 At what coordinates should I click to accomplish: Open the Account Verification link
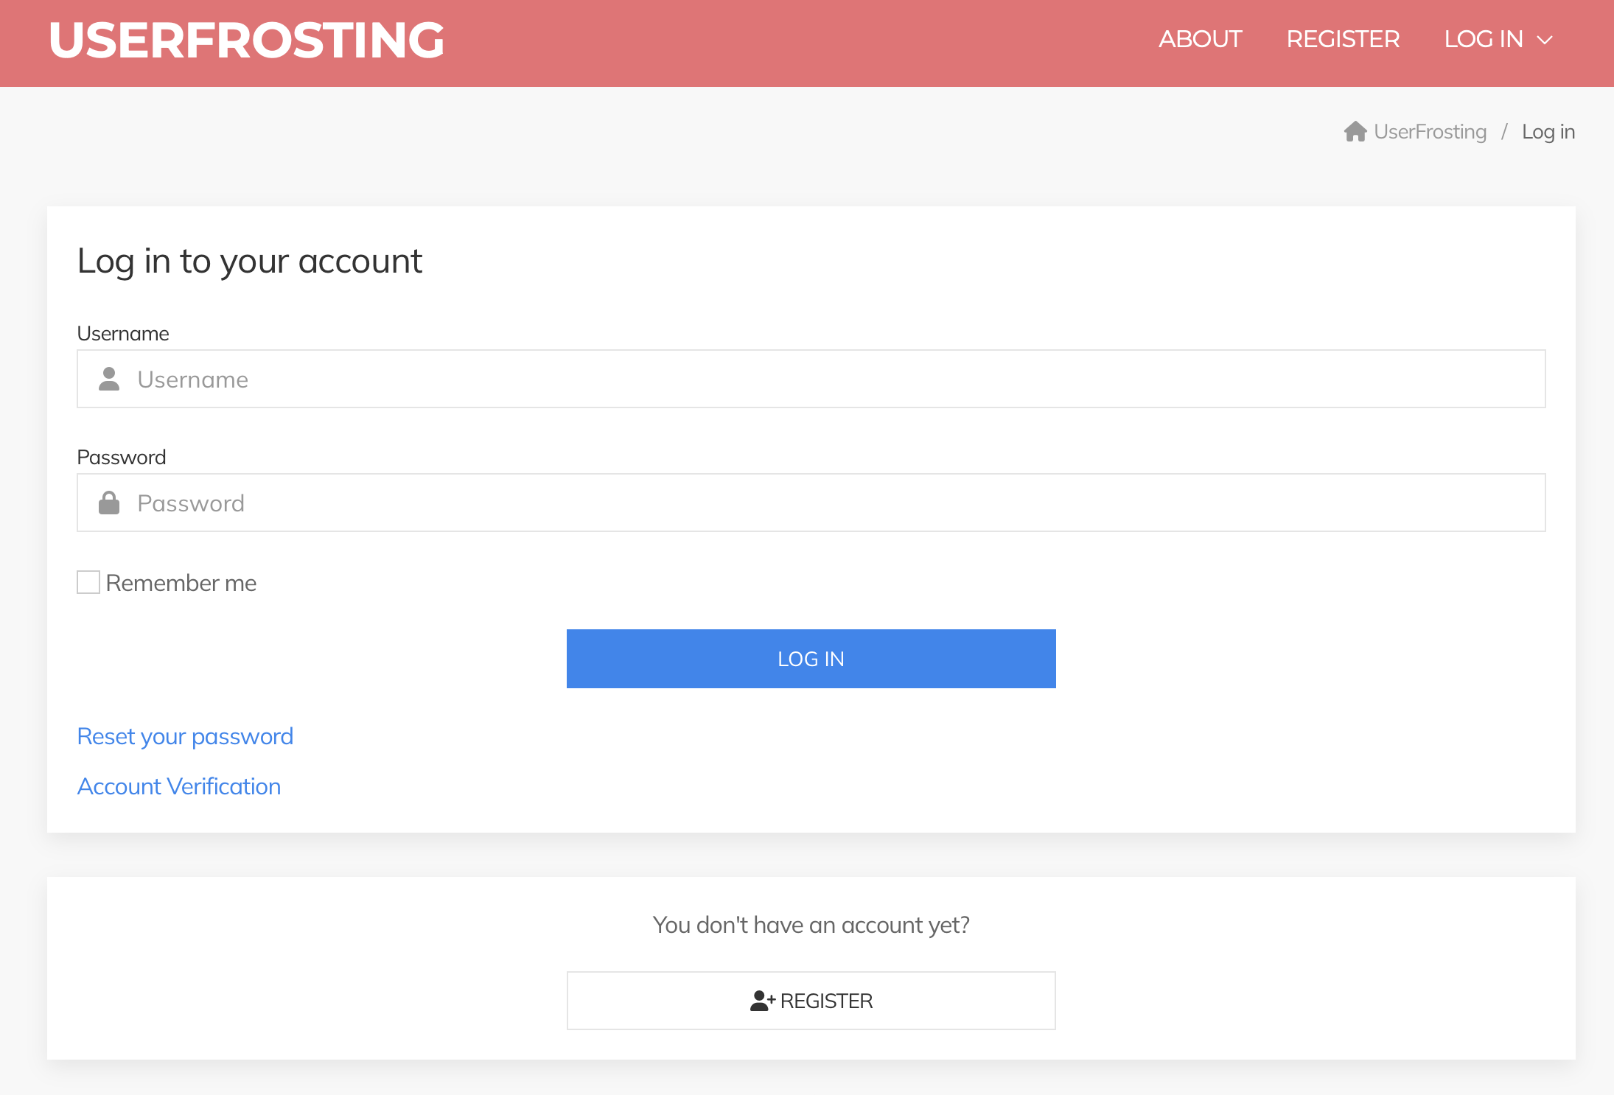tap(179, 786)
